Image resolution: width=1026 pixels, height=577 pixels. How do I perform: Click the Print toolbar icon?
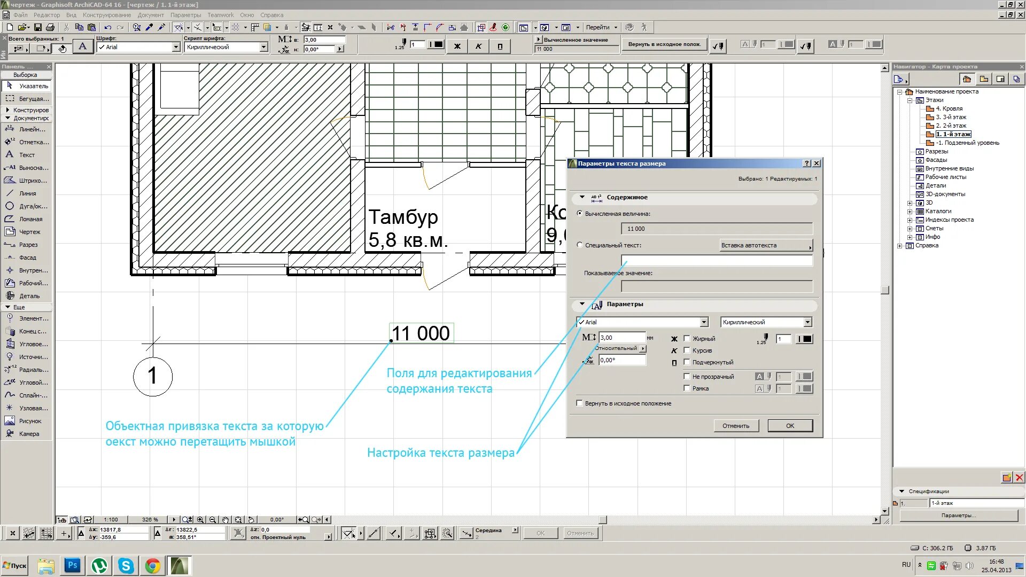50,27
